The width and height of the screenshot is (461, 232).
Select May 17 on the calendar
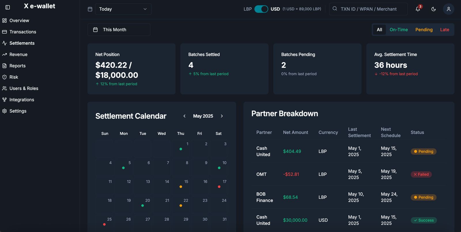point(219,186)
